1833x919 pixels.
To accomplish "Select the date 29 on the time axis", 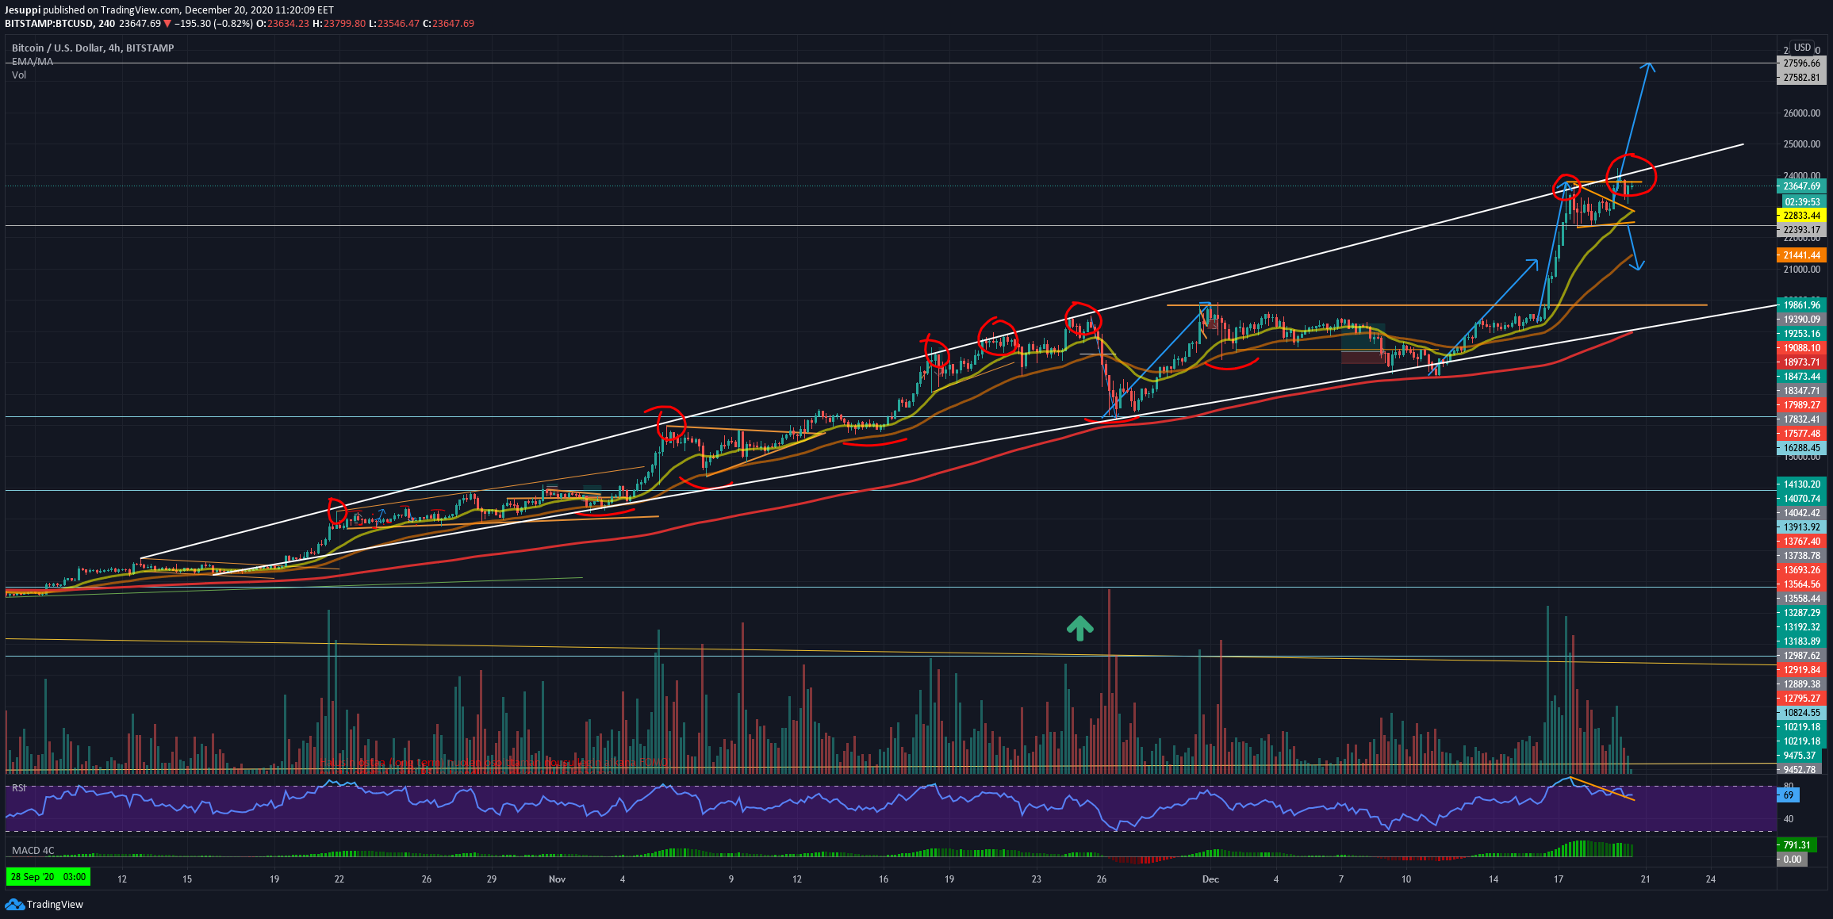I will pos(492,879).
